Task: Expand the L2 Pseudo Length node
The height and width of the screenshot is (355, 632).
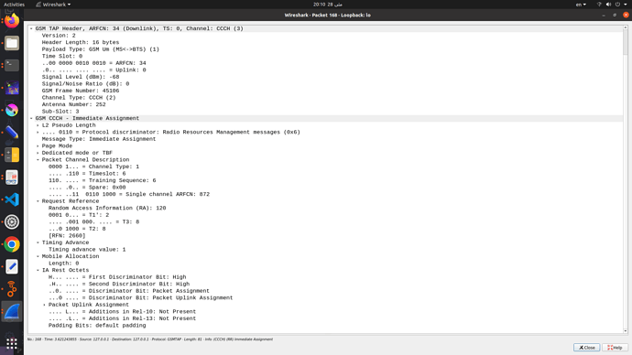Action: click(x=38, y=125)
